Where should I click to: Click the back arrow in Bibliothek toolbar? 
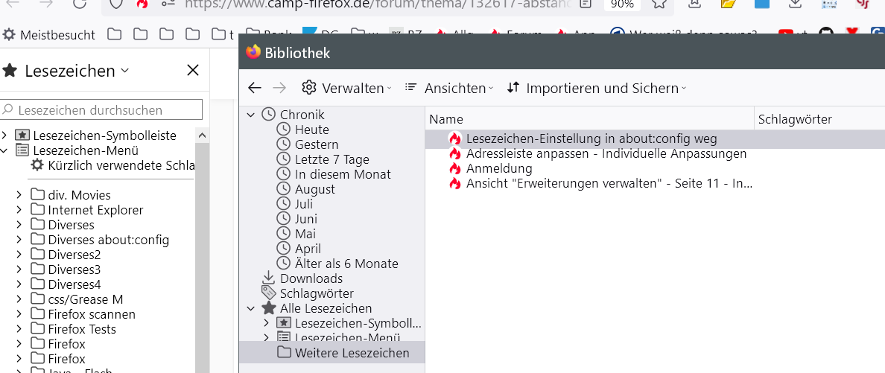(255, 88)
